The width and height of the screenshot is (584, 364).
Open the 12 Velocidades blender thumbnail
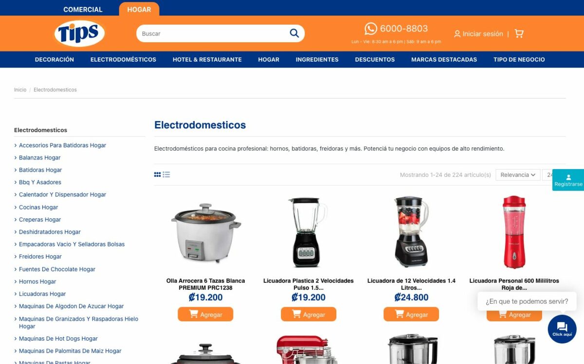pyautogui.click(x=411, y=232)
